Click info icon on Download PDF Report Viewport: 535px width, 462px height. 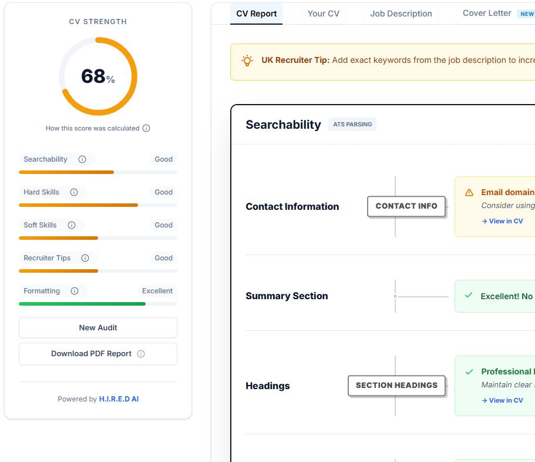[141, 354]
